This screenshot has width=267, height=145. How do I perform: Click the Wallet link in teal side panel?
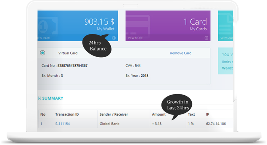[x=227, y=68]
